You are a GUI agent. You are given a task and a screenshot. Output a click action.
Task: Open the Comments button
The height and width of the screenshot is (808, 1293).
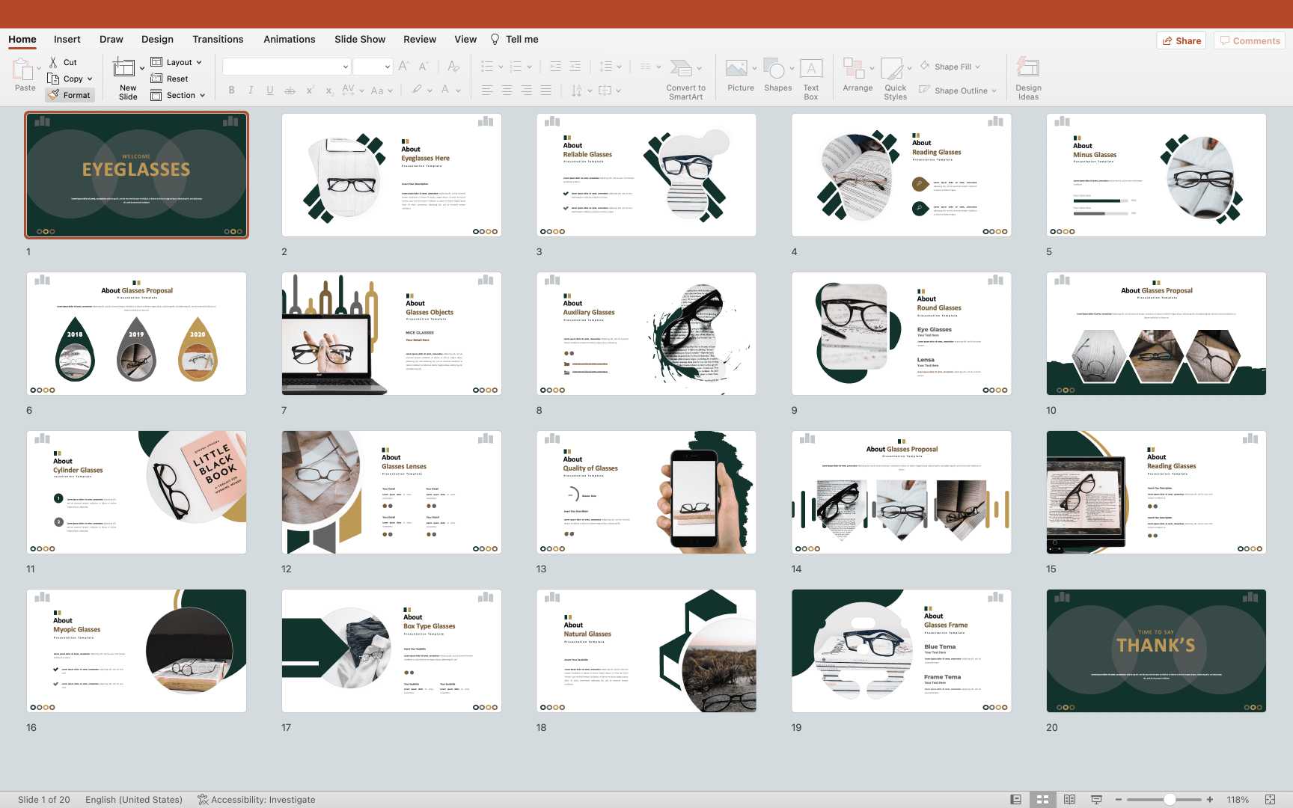coord(1249,40)
